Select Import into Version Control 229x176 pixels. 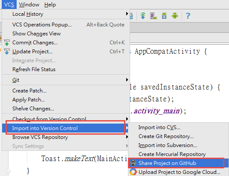point(65,128)
